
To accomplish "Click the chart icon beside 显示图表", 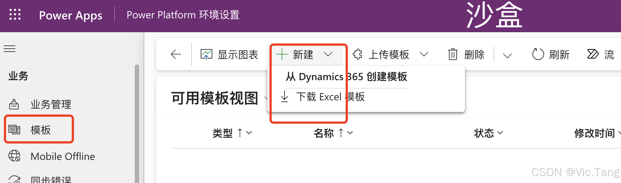I will [x=206, y=55].
